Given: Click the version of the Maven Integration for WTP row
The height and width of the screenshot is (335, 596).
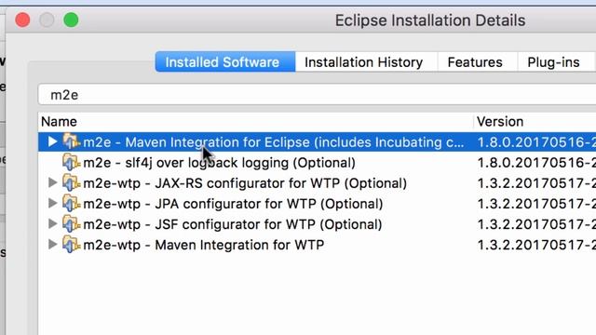Looking at the screenshot, I should pyautogui.click(x=536, y=245).
